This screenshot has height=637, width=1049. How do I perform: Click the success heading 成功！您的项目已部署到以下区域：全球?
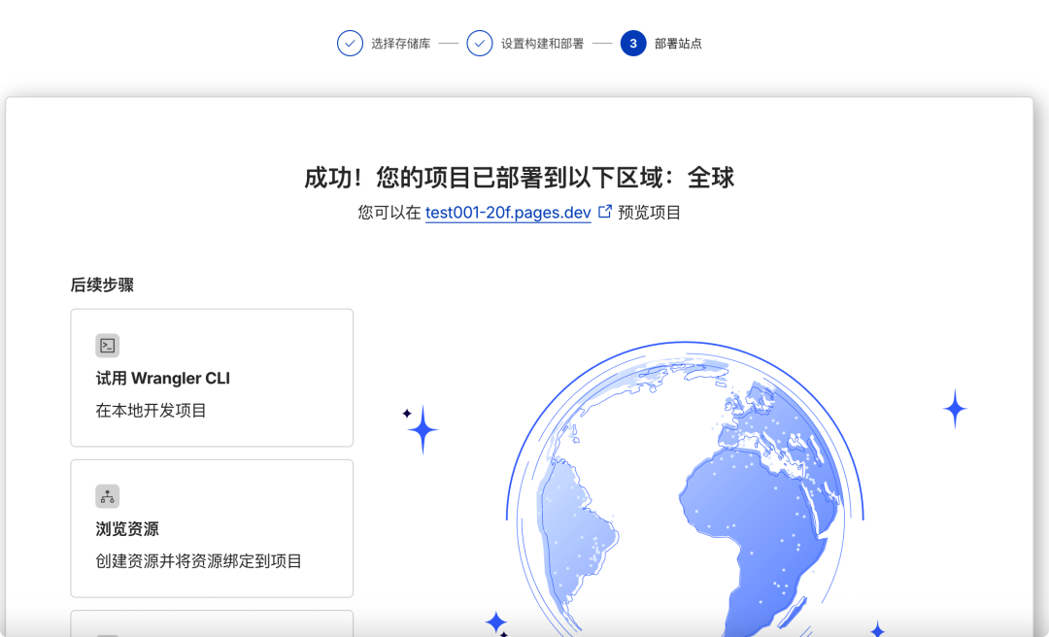519,178
